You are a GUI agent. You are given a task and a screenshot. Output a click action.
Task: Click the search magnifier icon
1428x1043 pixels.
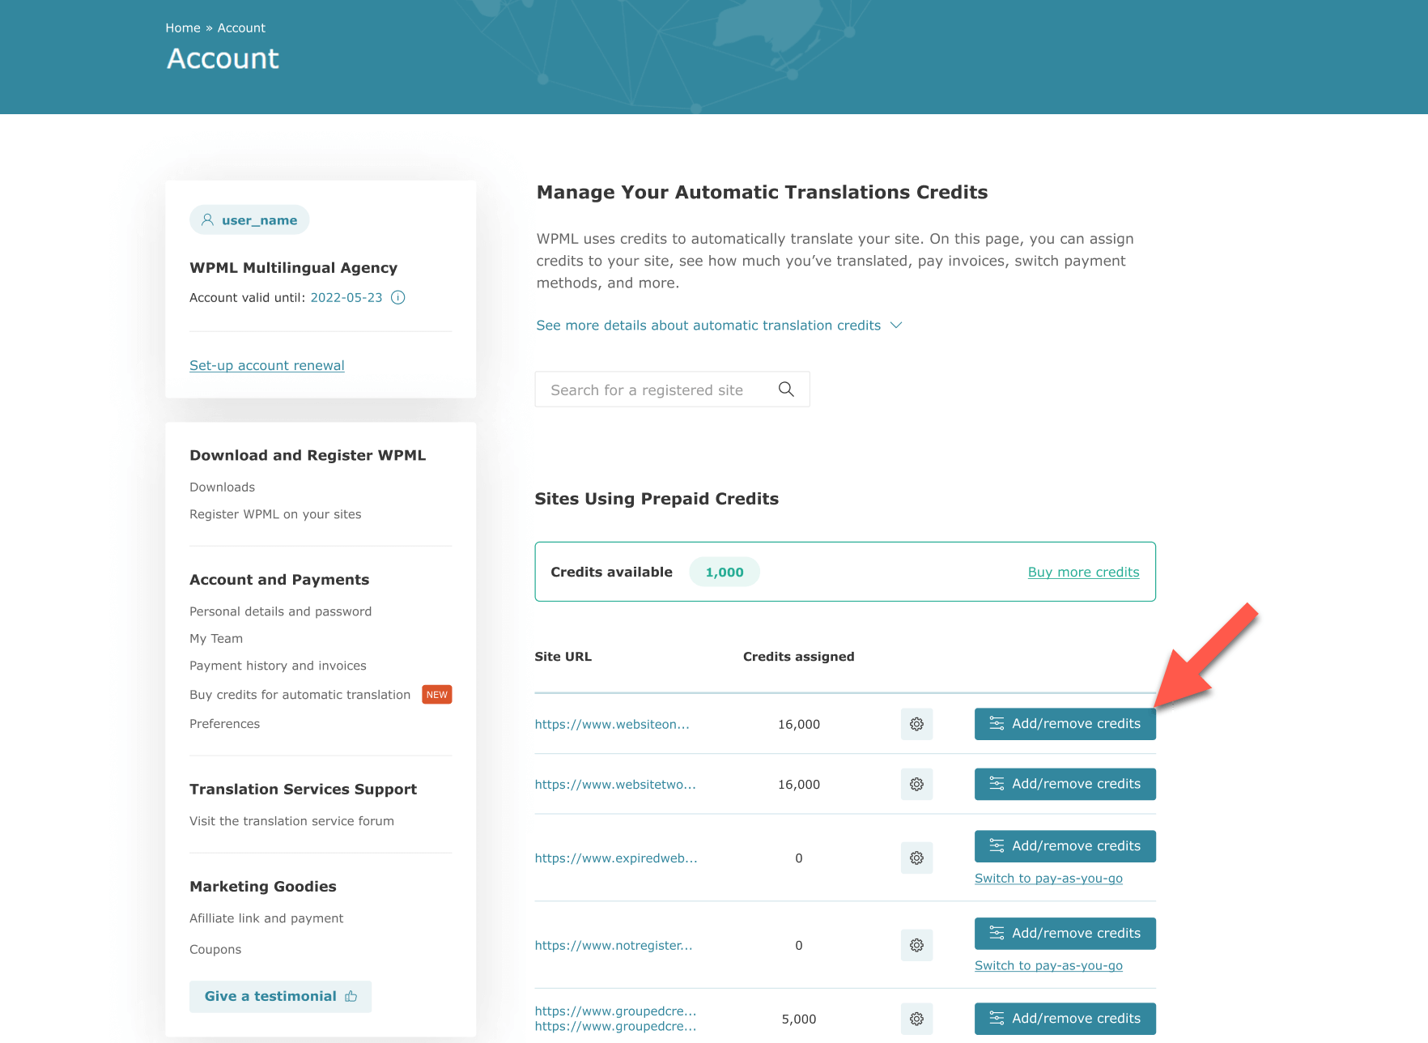(x=786, y=390)
